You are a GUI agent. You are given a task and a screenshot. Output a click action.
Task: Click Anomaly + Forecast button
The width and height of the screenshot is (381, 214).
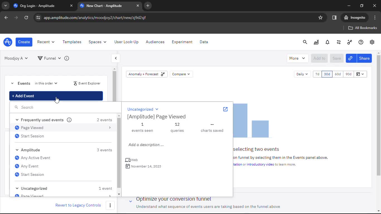click(147, 74)
